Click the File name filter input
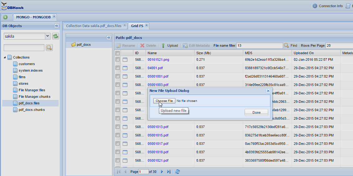 (260, 45)
